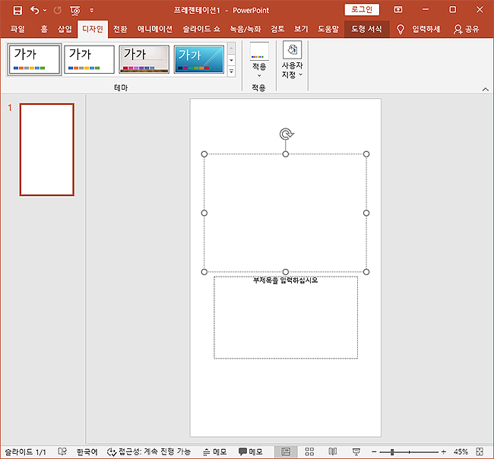Collapse the ribbon with the chevron
The image size is (494, 459).
[x=486, y=90]
